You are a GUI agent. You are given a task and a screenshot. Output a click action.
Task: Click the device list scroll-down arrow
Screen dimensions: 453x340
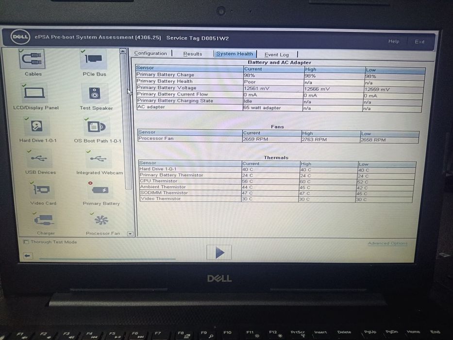point(130,234)
